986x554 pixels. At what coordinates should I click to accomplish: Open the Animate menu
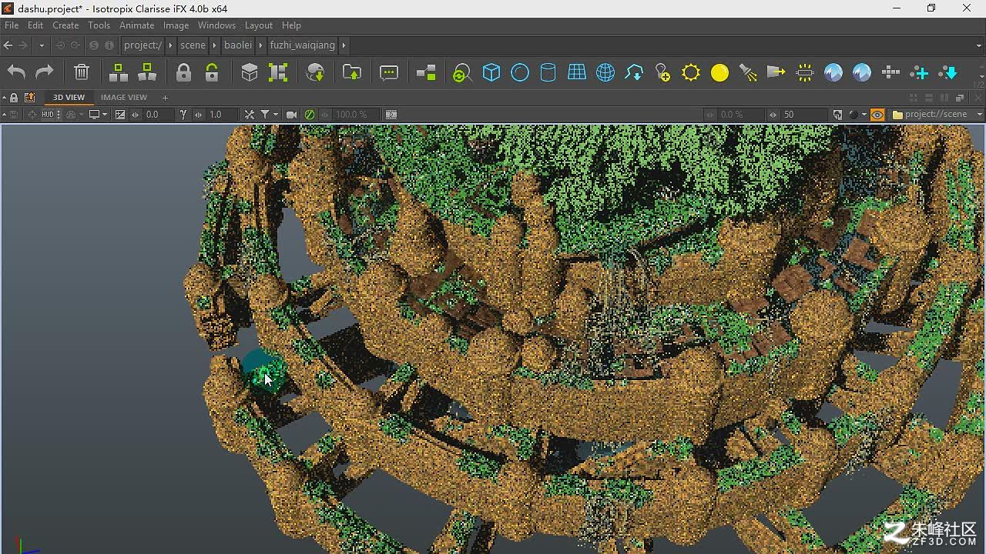tap(136, 25)
